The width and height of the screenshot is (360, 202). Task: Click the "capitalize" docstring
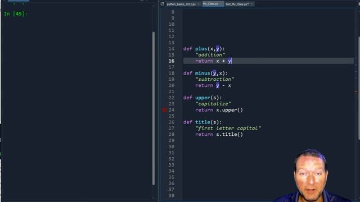coord(213,104)
